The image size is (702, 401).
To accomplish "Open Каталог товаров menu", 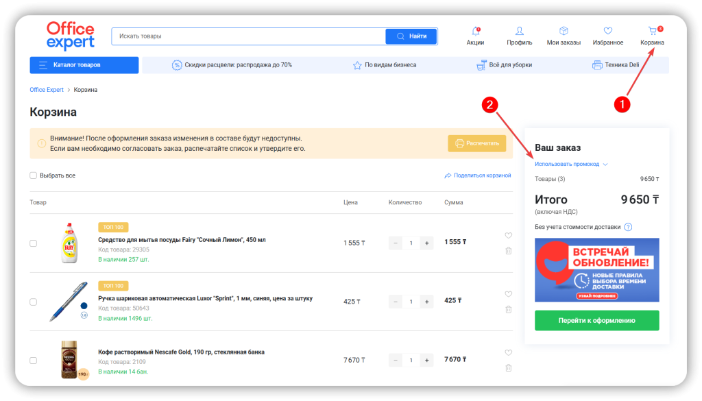I will pyautogui.click(x=84, y=65).
